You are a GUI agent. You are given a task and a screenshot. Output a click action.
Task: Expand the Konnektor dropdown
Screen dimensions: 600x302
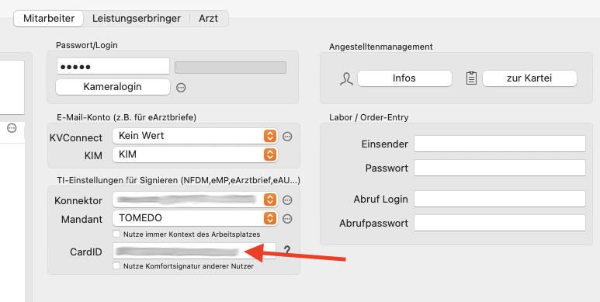tap(195, 200)
